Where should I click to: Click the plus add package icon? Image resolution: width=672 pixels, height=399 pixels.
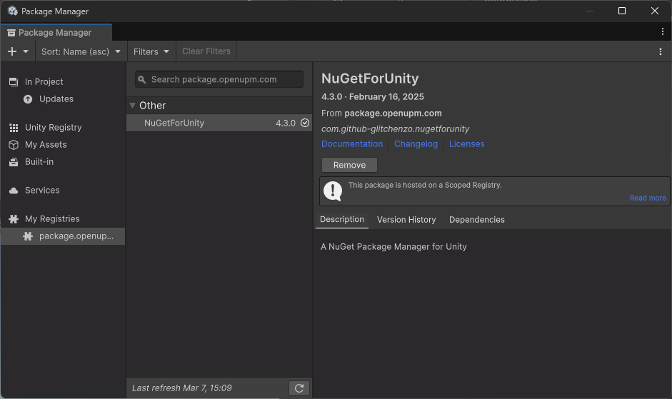[12, 51]
